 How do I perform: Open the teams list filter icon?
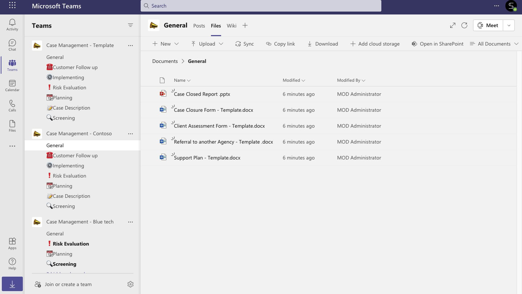(130, 25)
